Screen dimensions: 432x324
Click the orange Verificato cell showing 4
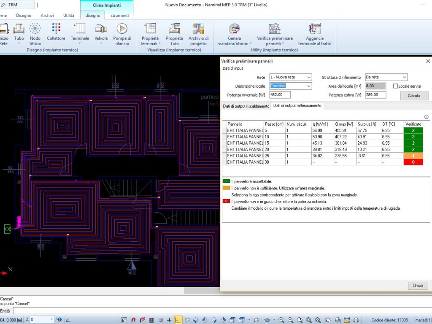click(x=413, y=156)
